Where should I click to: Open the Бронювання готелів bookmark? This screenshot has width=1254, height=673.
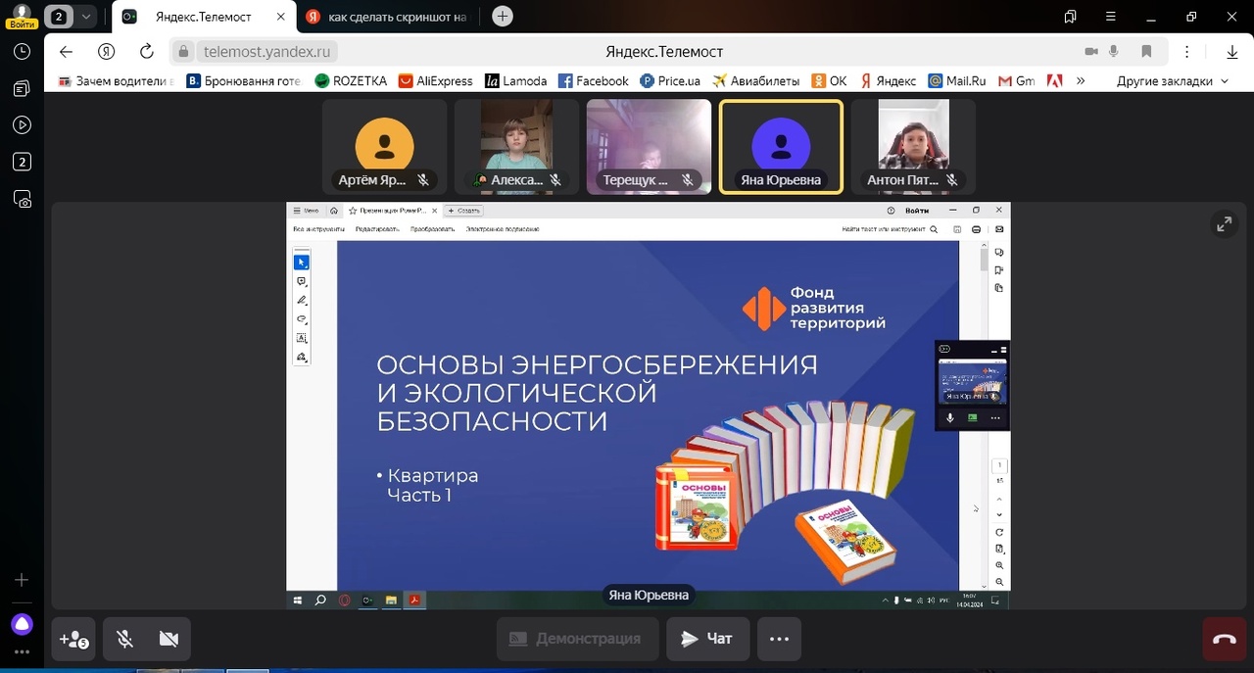click(x=244, y=81)
